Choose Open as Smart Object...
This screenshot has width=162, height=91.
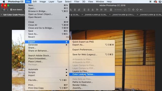pyautogui.click(x=47, y=14)
